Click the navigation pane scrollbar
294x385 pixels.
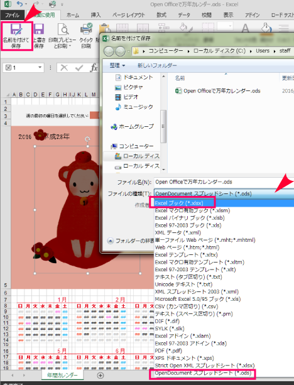(x=163, y=126)
